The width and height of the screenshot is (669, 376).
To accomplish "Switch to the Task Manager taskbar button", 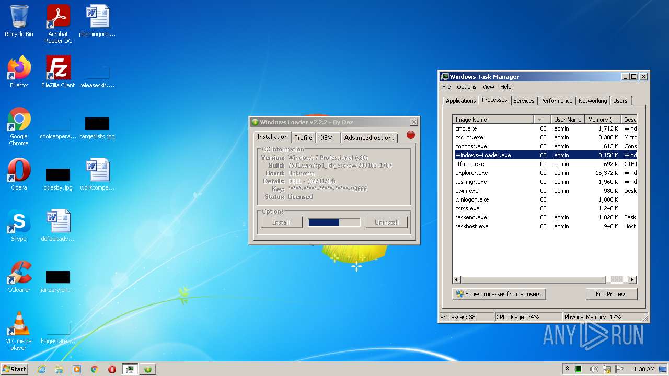I will 130,369.
